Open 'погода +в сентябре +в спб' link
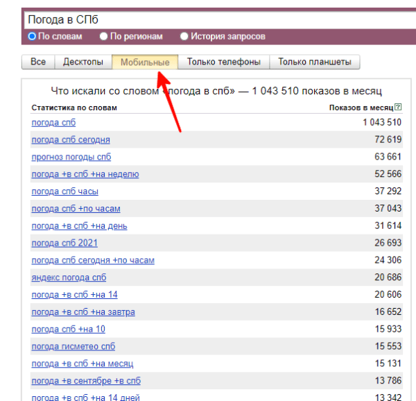Image resolution: width=416 pixels, height=401 pixels. tap(86, 381)
